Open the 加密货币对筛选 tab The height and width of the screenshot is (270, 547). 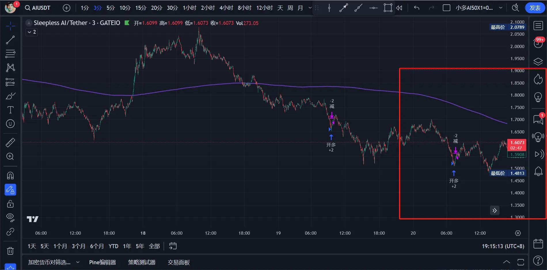click(49, 262)
